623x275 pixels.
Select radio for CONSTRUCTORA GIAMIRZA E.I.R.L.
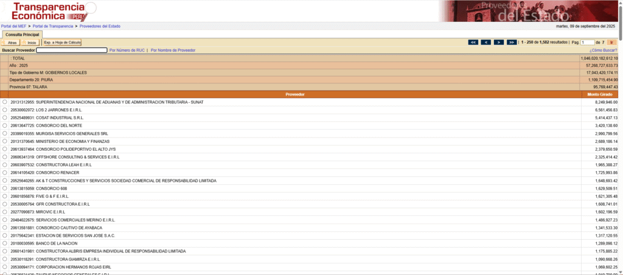tap(5, 259)
